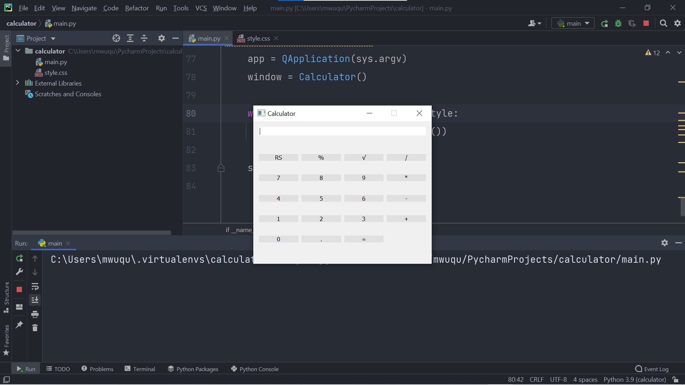The width and height of the screenshot is (685, 385).
Task: Switch to the style.css editor tab
Action: click(258, 38)
